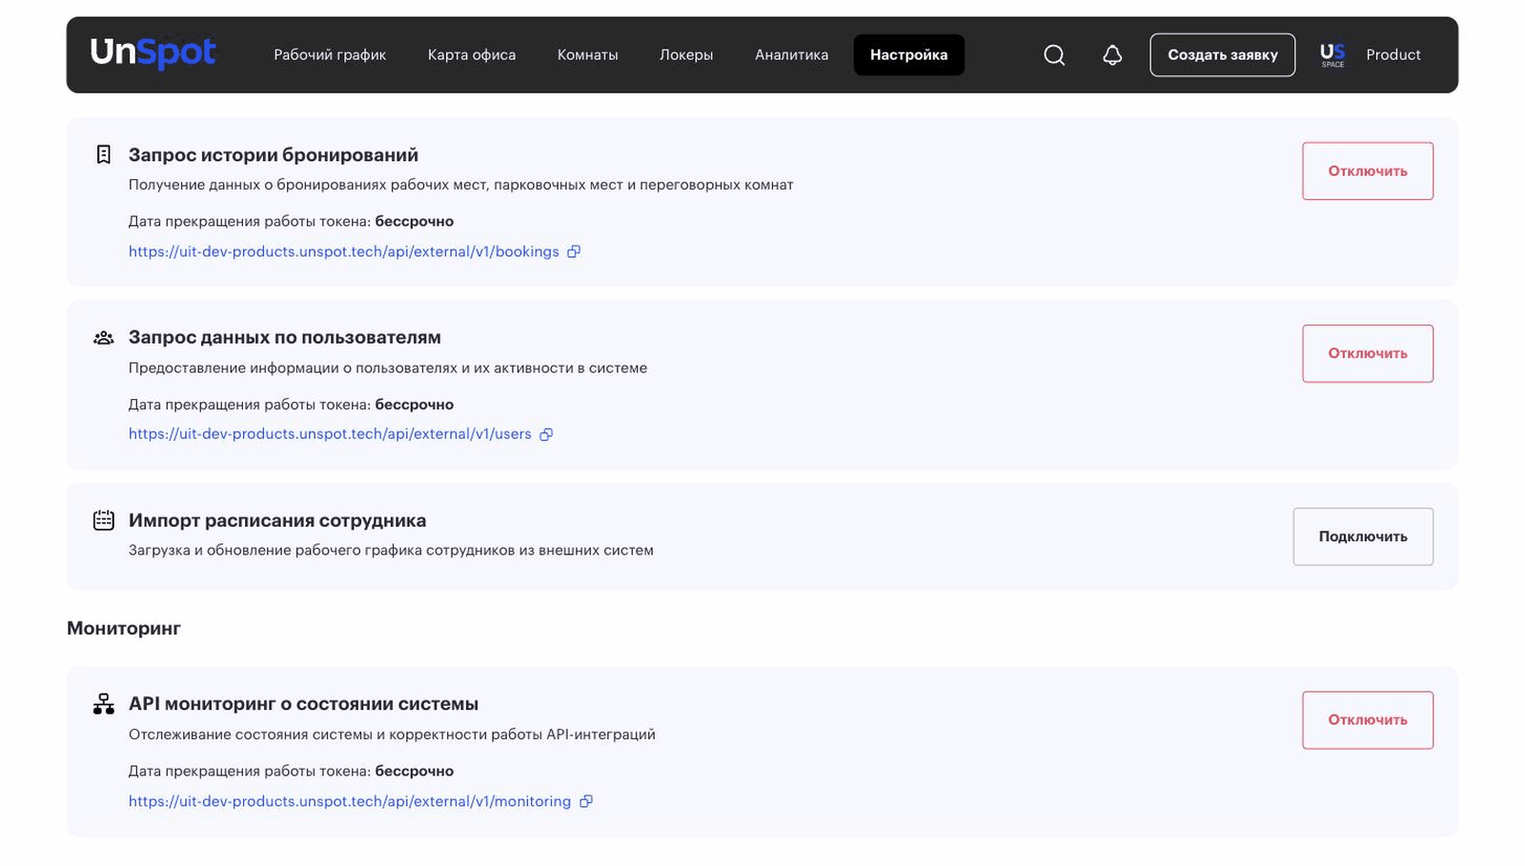Disable the API system monitoring
This screenshot has height=866, width=1525.
[1368, 720]
